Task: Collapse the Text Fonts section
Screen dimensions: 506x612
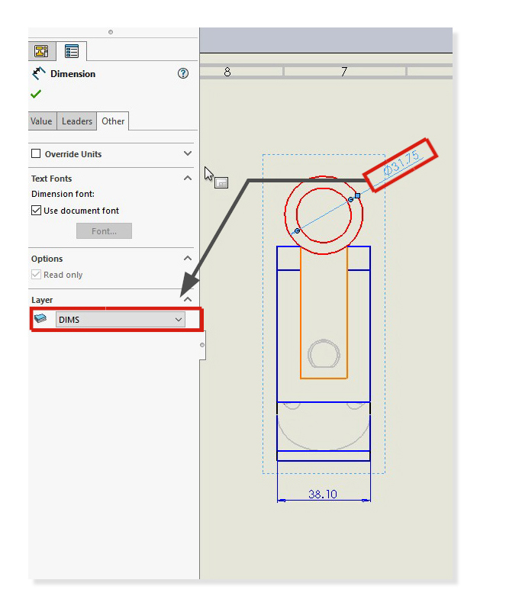Action: coord(188,178)
